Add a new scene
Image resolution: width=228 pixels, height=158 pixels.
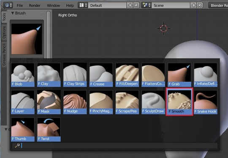click(194, 5)
